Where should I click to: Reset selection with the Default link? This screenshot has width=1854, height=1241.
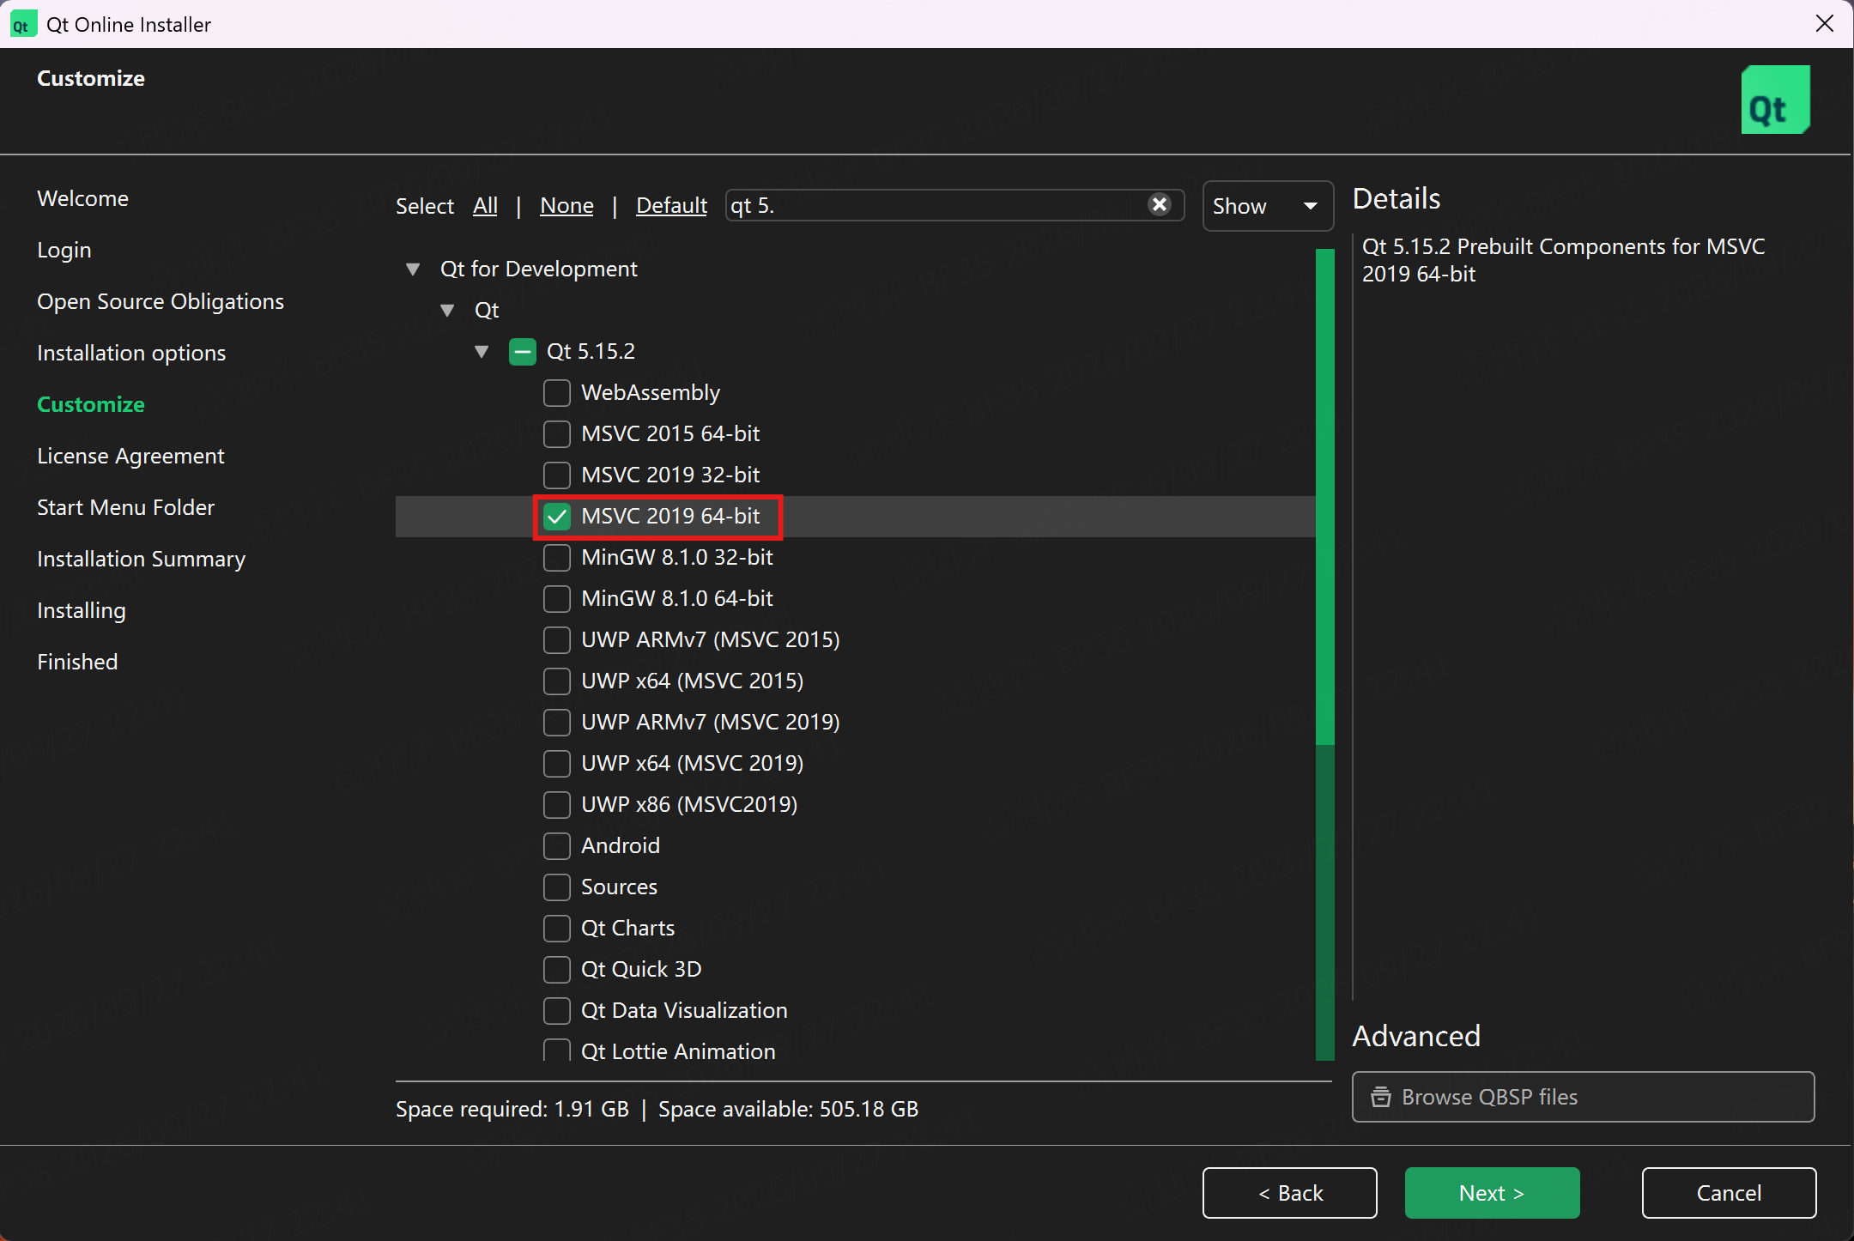coord(671,206)
